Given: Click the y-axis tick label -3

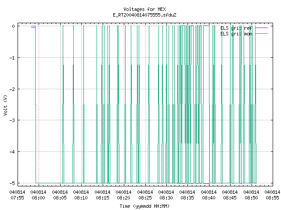Looking at the screenshot, I should (x=12, y=120).
